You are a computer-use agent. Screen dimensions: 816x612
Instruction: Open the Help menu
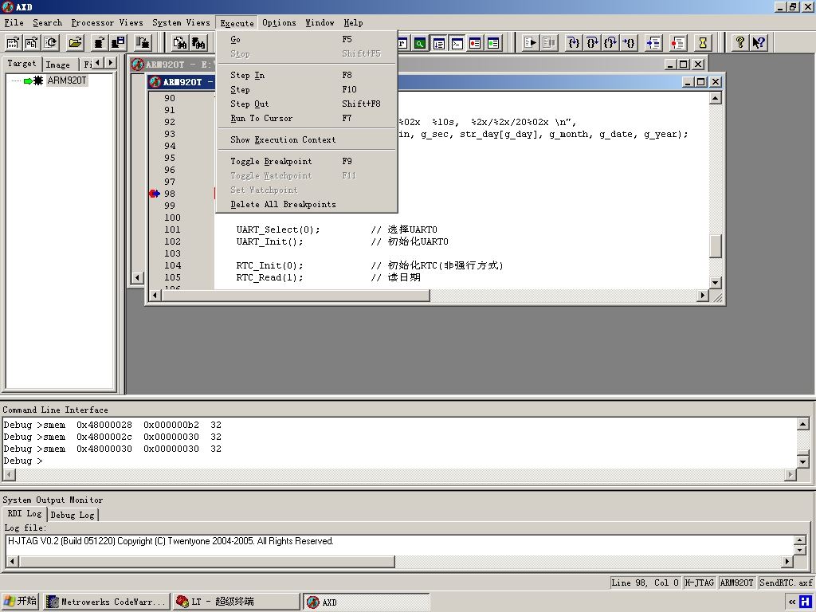point(353,23)
